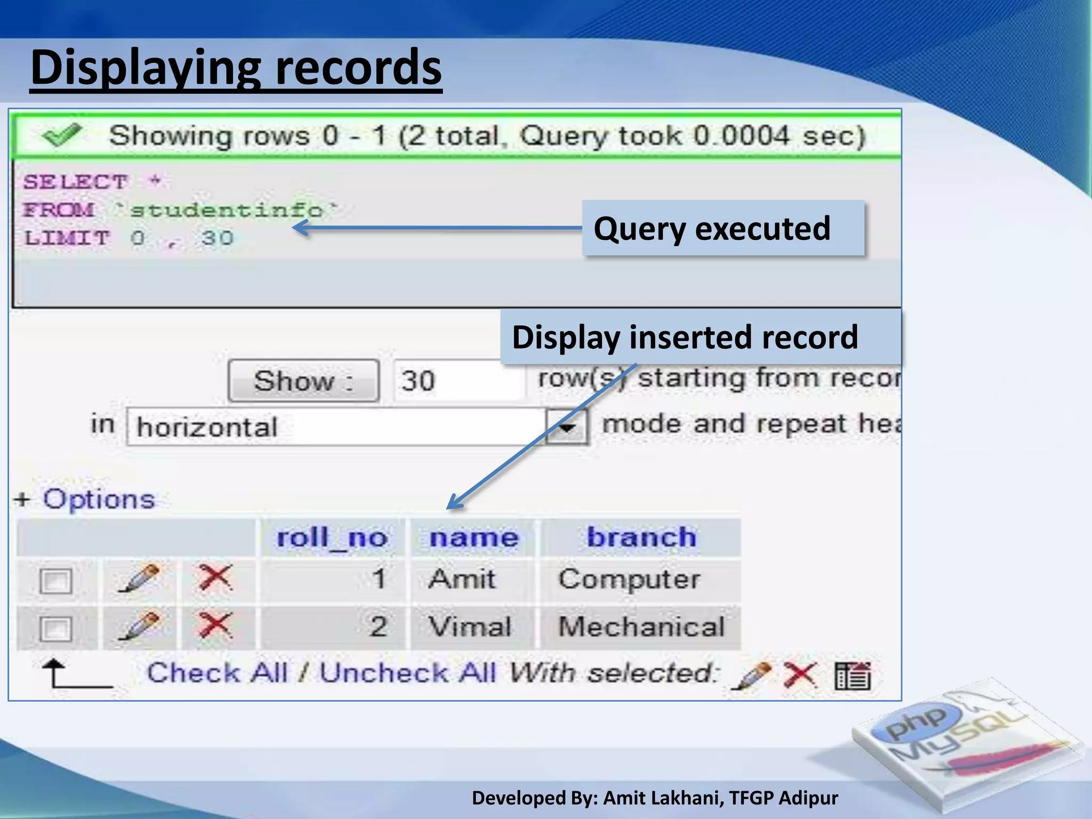Image resolution: width=1092 pixels, height=819 pixels.
Task: Click the Showing rows 0 - 1 message
Action: click(x=487, y=135)
